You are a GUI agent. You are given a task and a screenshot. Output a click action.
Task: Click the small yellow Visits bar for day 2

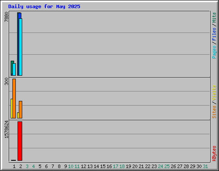[x=18, y=115]
